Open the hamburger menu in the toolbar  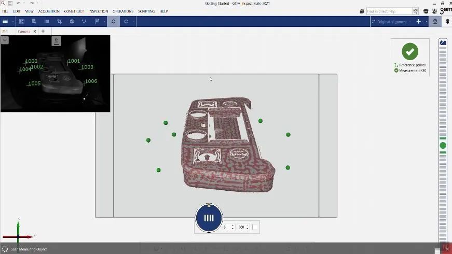tap(5, 21)
